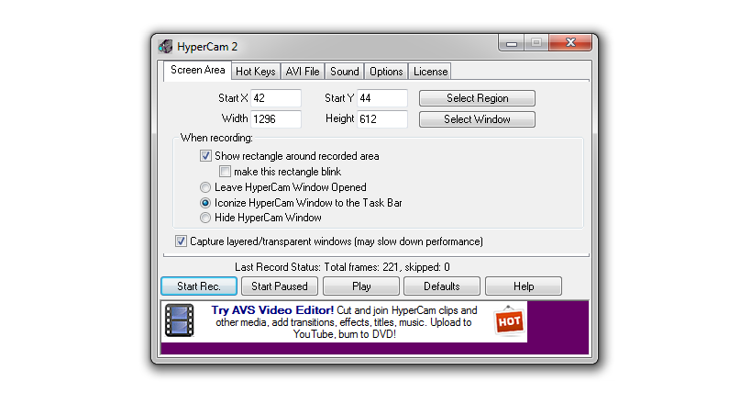The image size is (729, 415).
Task: Open the Hot Keys tab
Action: 255,72
